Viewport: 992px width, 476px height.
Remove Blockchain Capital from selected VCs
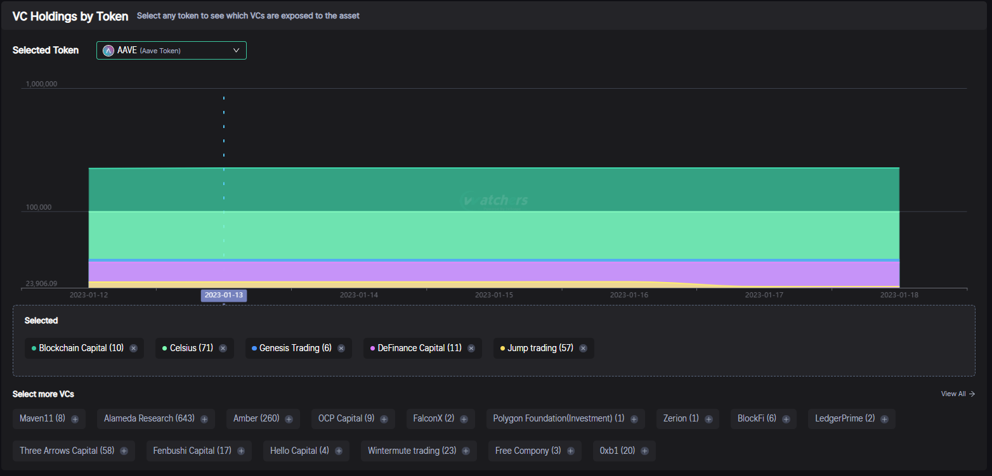(133, 349)
